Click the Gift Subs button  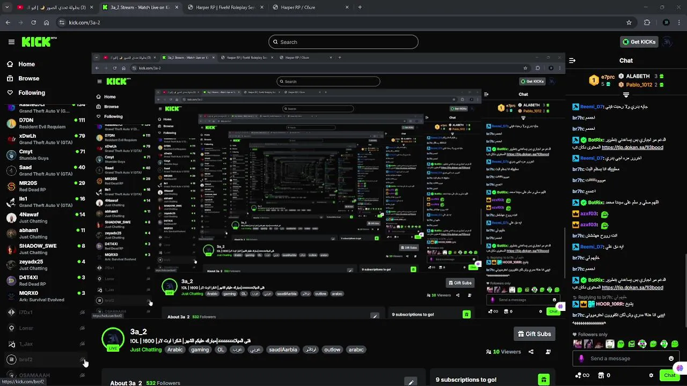tap(534, 334)
